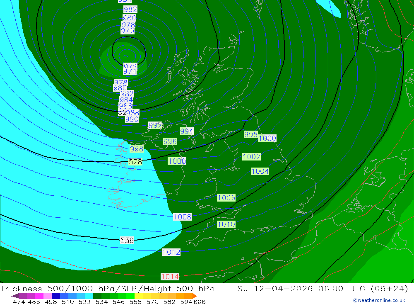Pick the bright yellow legend swatch

[139, 296]
